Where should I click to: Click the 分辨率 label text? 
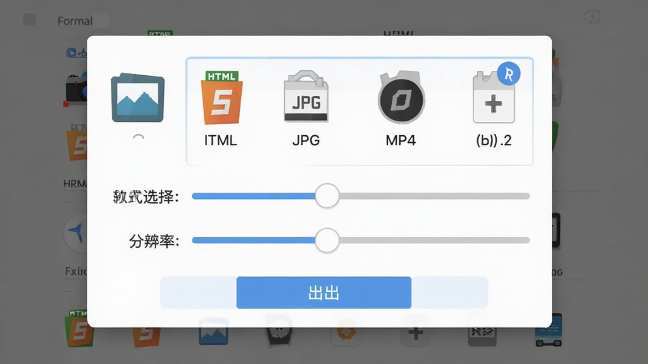pyautogui.click(x=154, y=241)
